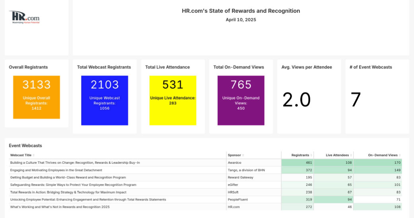Click the 2103 value in the blue tile

coord(105,84)
